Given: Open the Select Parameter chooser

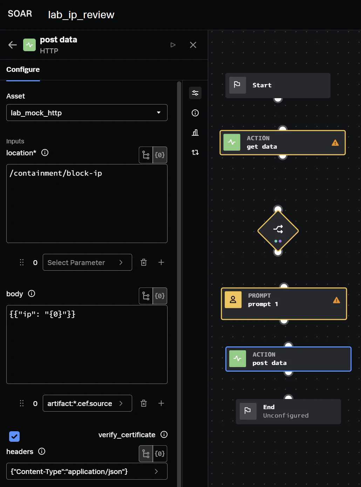Looking at the screenshot, I should point(87,262).
